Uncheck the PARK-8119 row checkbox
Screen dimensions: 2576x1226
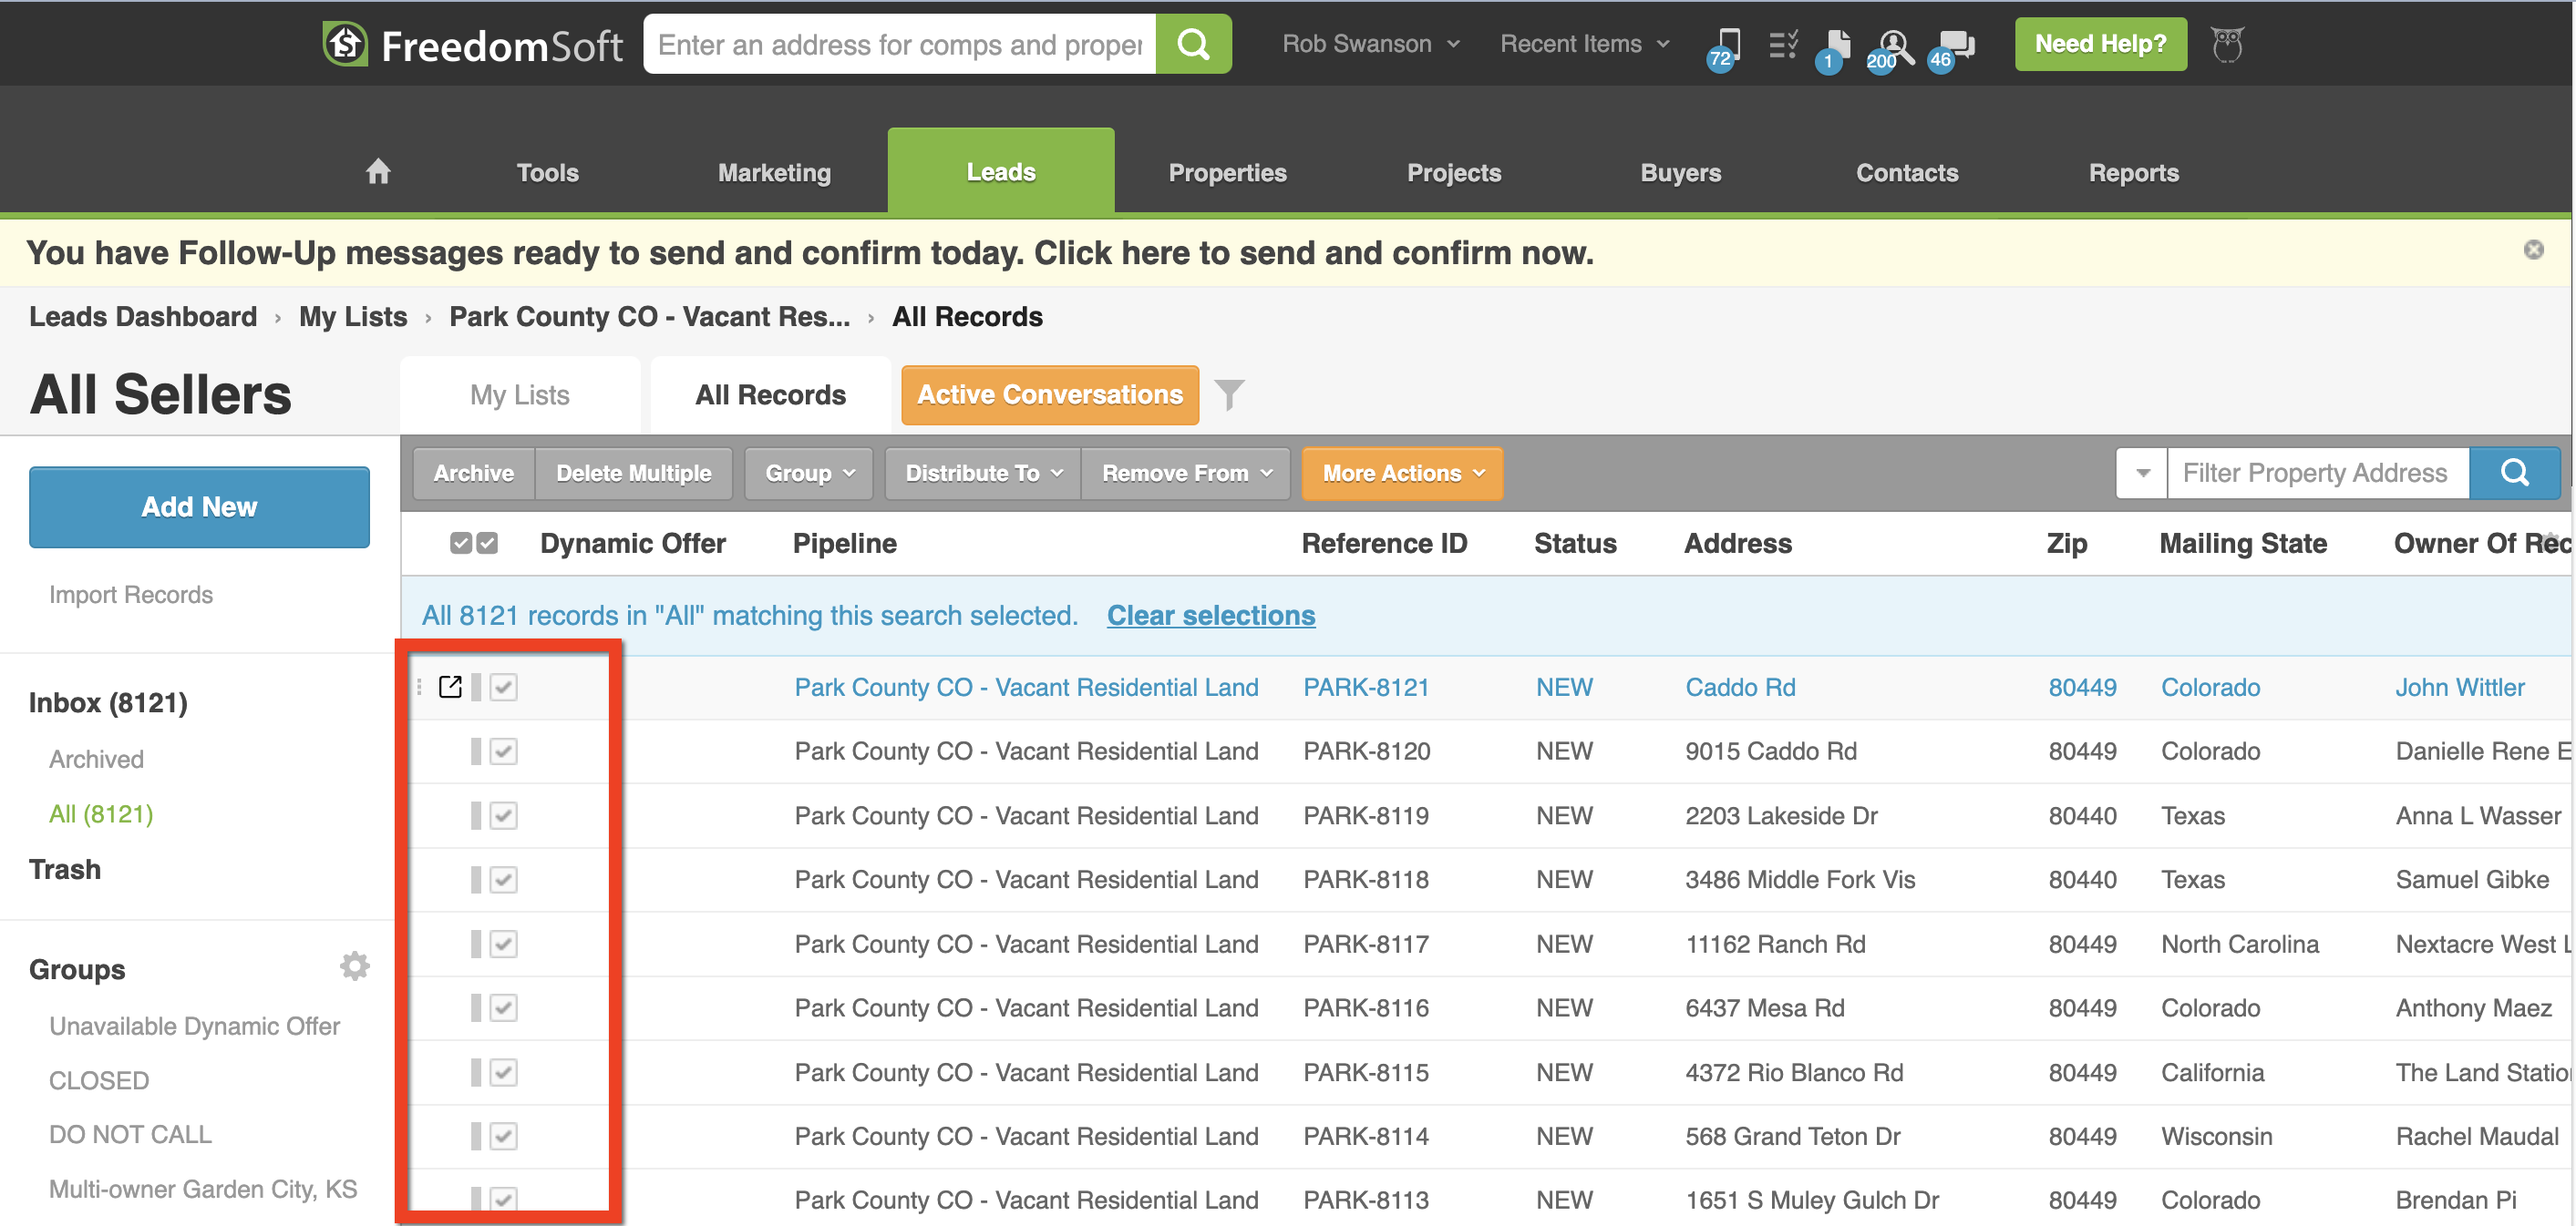tap(503, 815)
